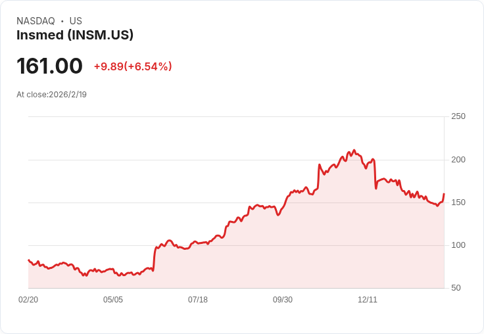Click the Insmed (INSM.US) stock title
484x334 pixels.
pyautogui.click(x=75, y=35)
